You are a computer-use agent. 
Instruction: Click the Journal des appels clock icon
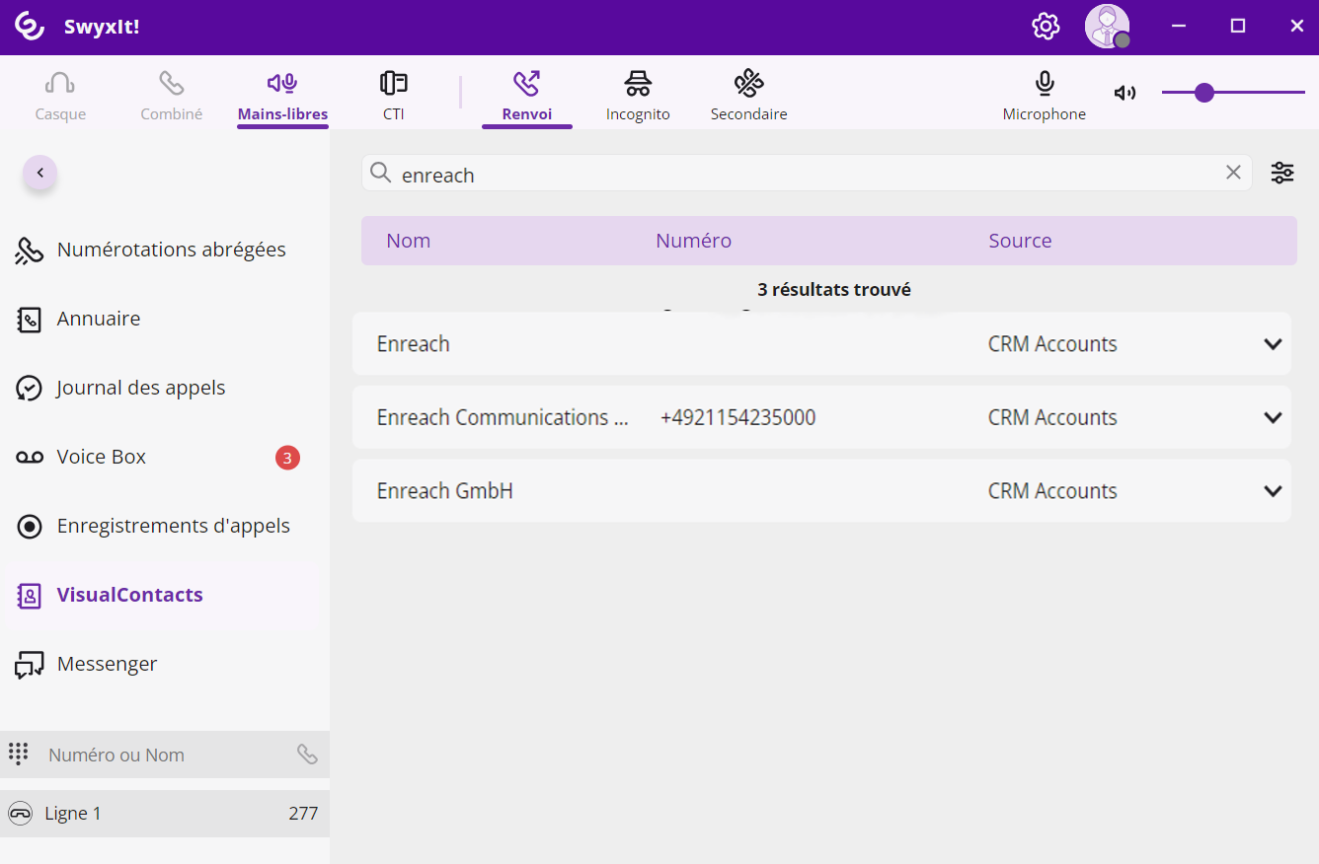pyautogui.click(x=29, y=389)
